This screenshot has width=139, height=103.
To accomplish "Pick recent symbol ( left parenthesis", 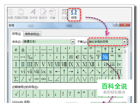I will coord(93,94).
